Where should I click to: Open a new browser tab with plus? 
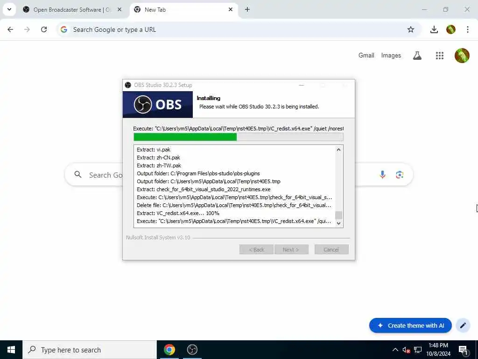[x=247, y=9]
